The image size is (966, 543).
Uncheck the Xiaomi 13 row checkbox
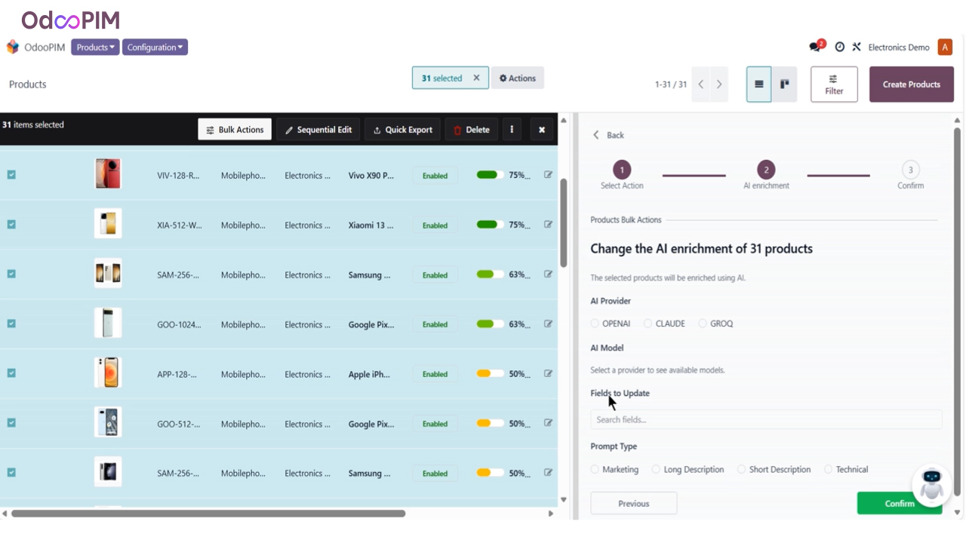click(11, 225)
